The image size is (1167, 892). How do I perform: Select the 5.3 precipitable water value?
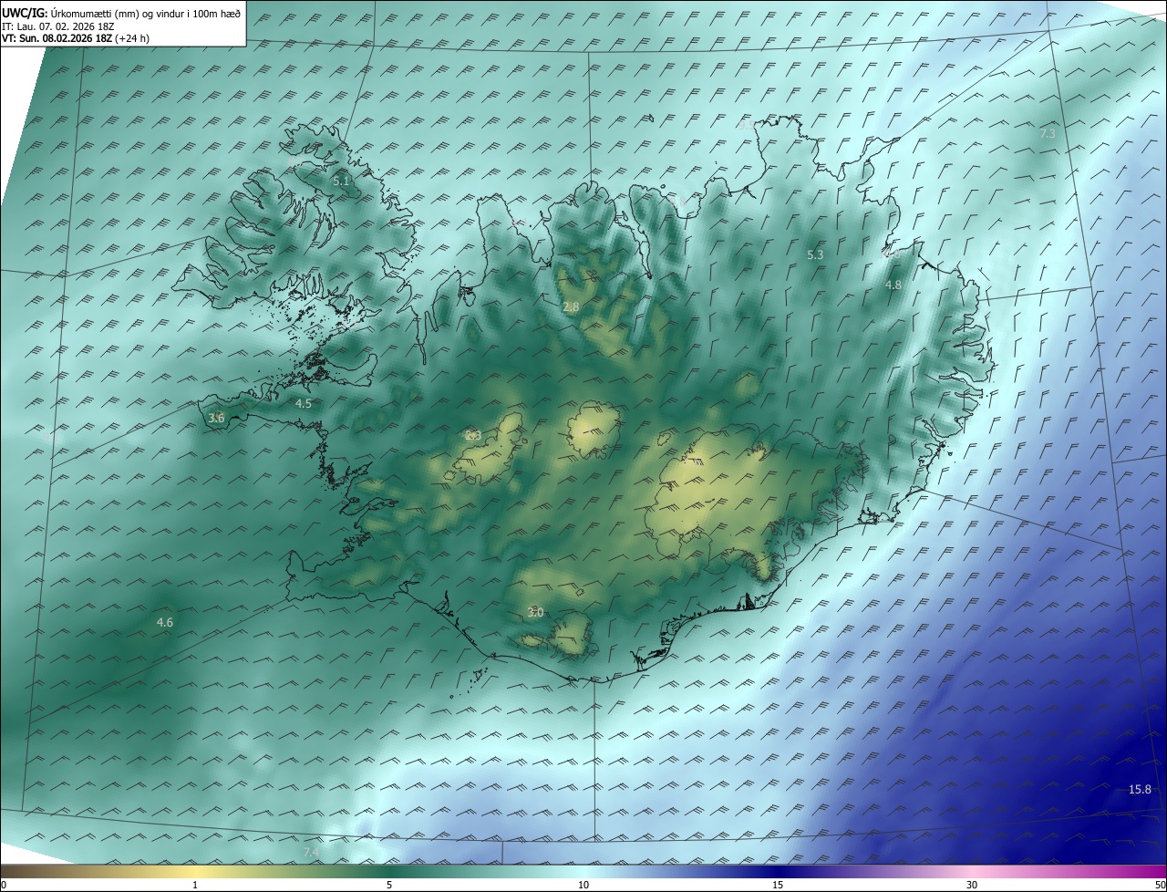click(815, 255)
